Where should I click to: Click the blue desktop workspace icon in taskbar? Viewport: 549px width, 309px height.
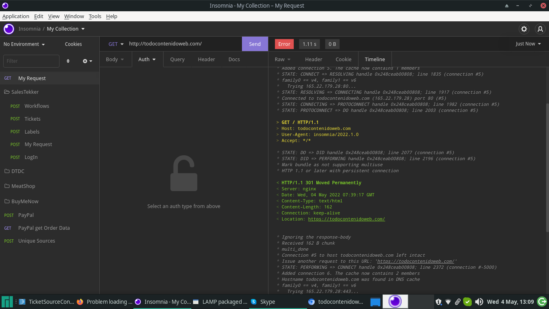coord(375,302)
